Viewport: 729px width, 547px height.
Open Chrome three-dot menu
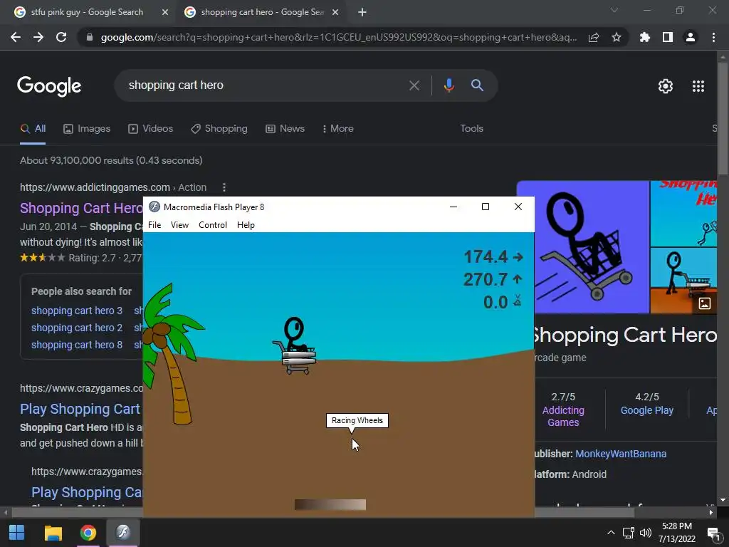pos(713,37)
